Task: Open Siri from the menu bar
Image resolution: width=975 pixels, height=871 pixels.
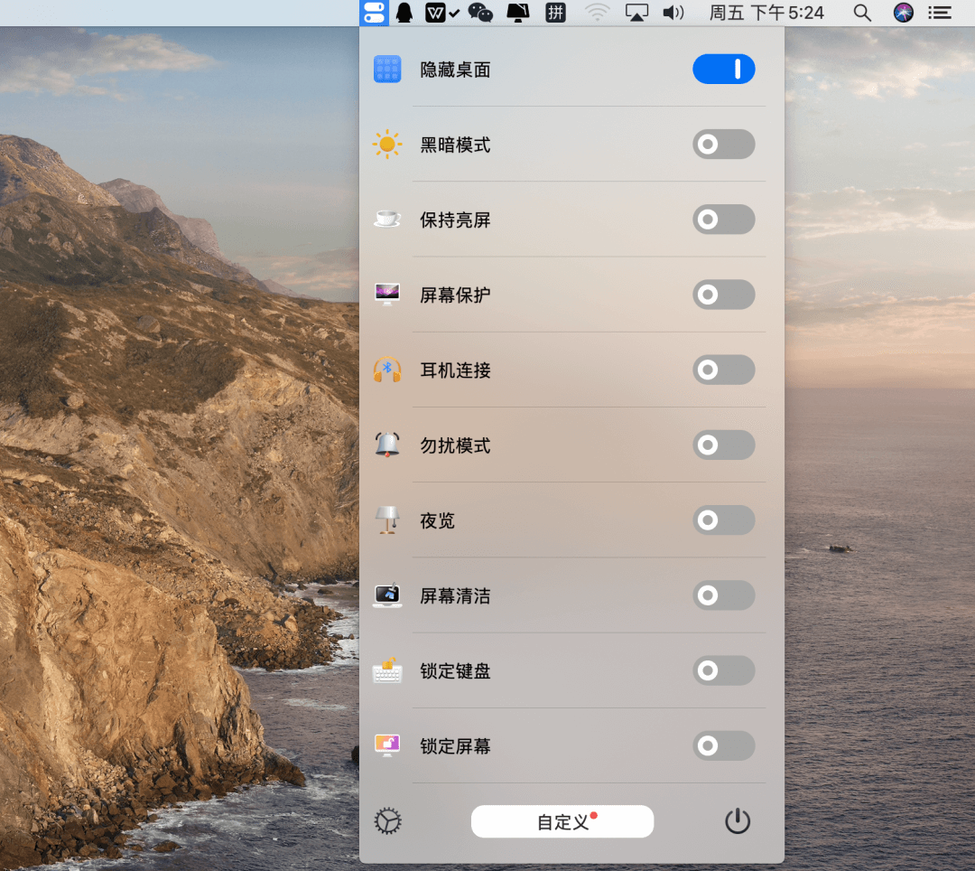Action: (904, 13)
